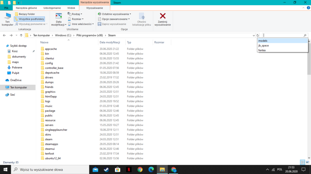
Task: Select Sieć in navigation pane
Action: (x=12, y=95)
